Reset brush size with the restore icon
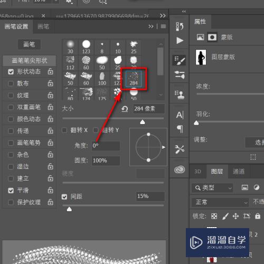The width and height of the screenshot is (264, 264). point(125,109)
